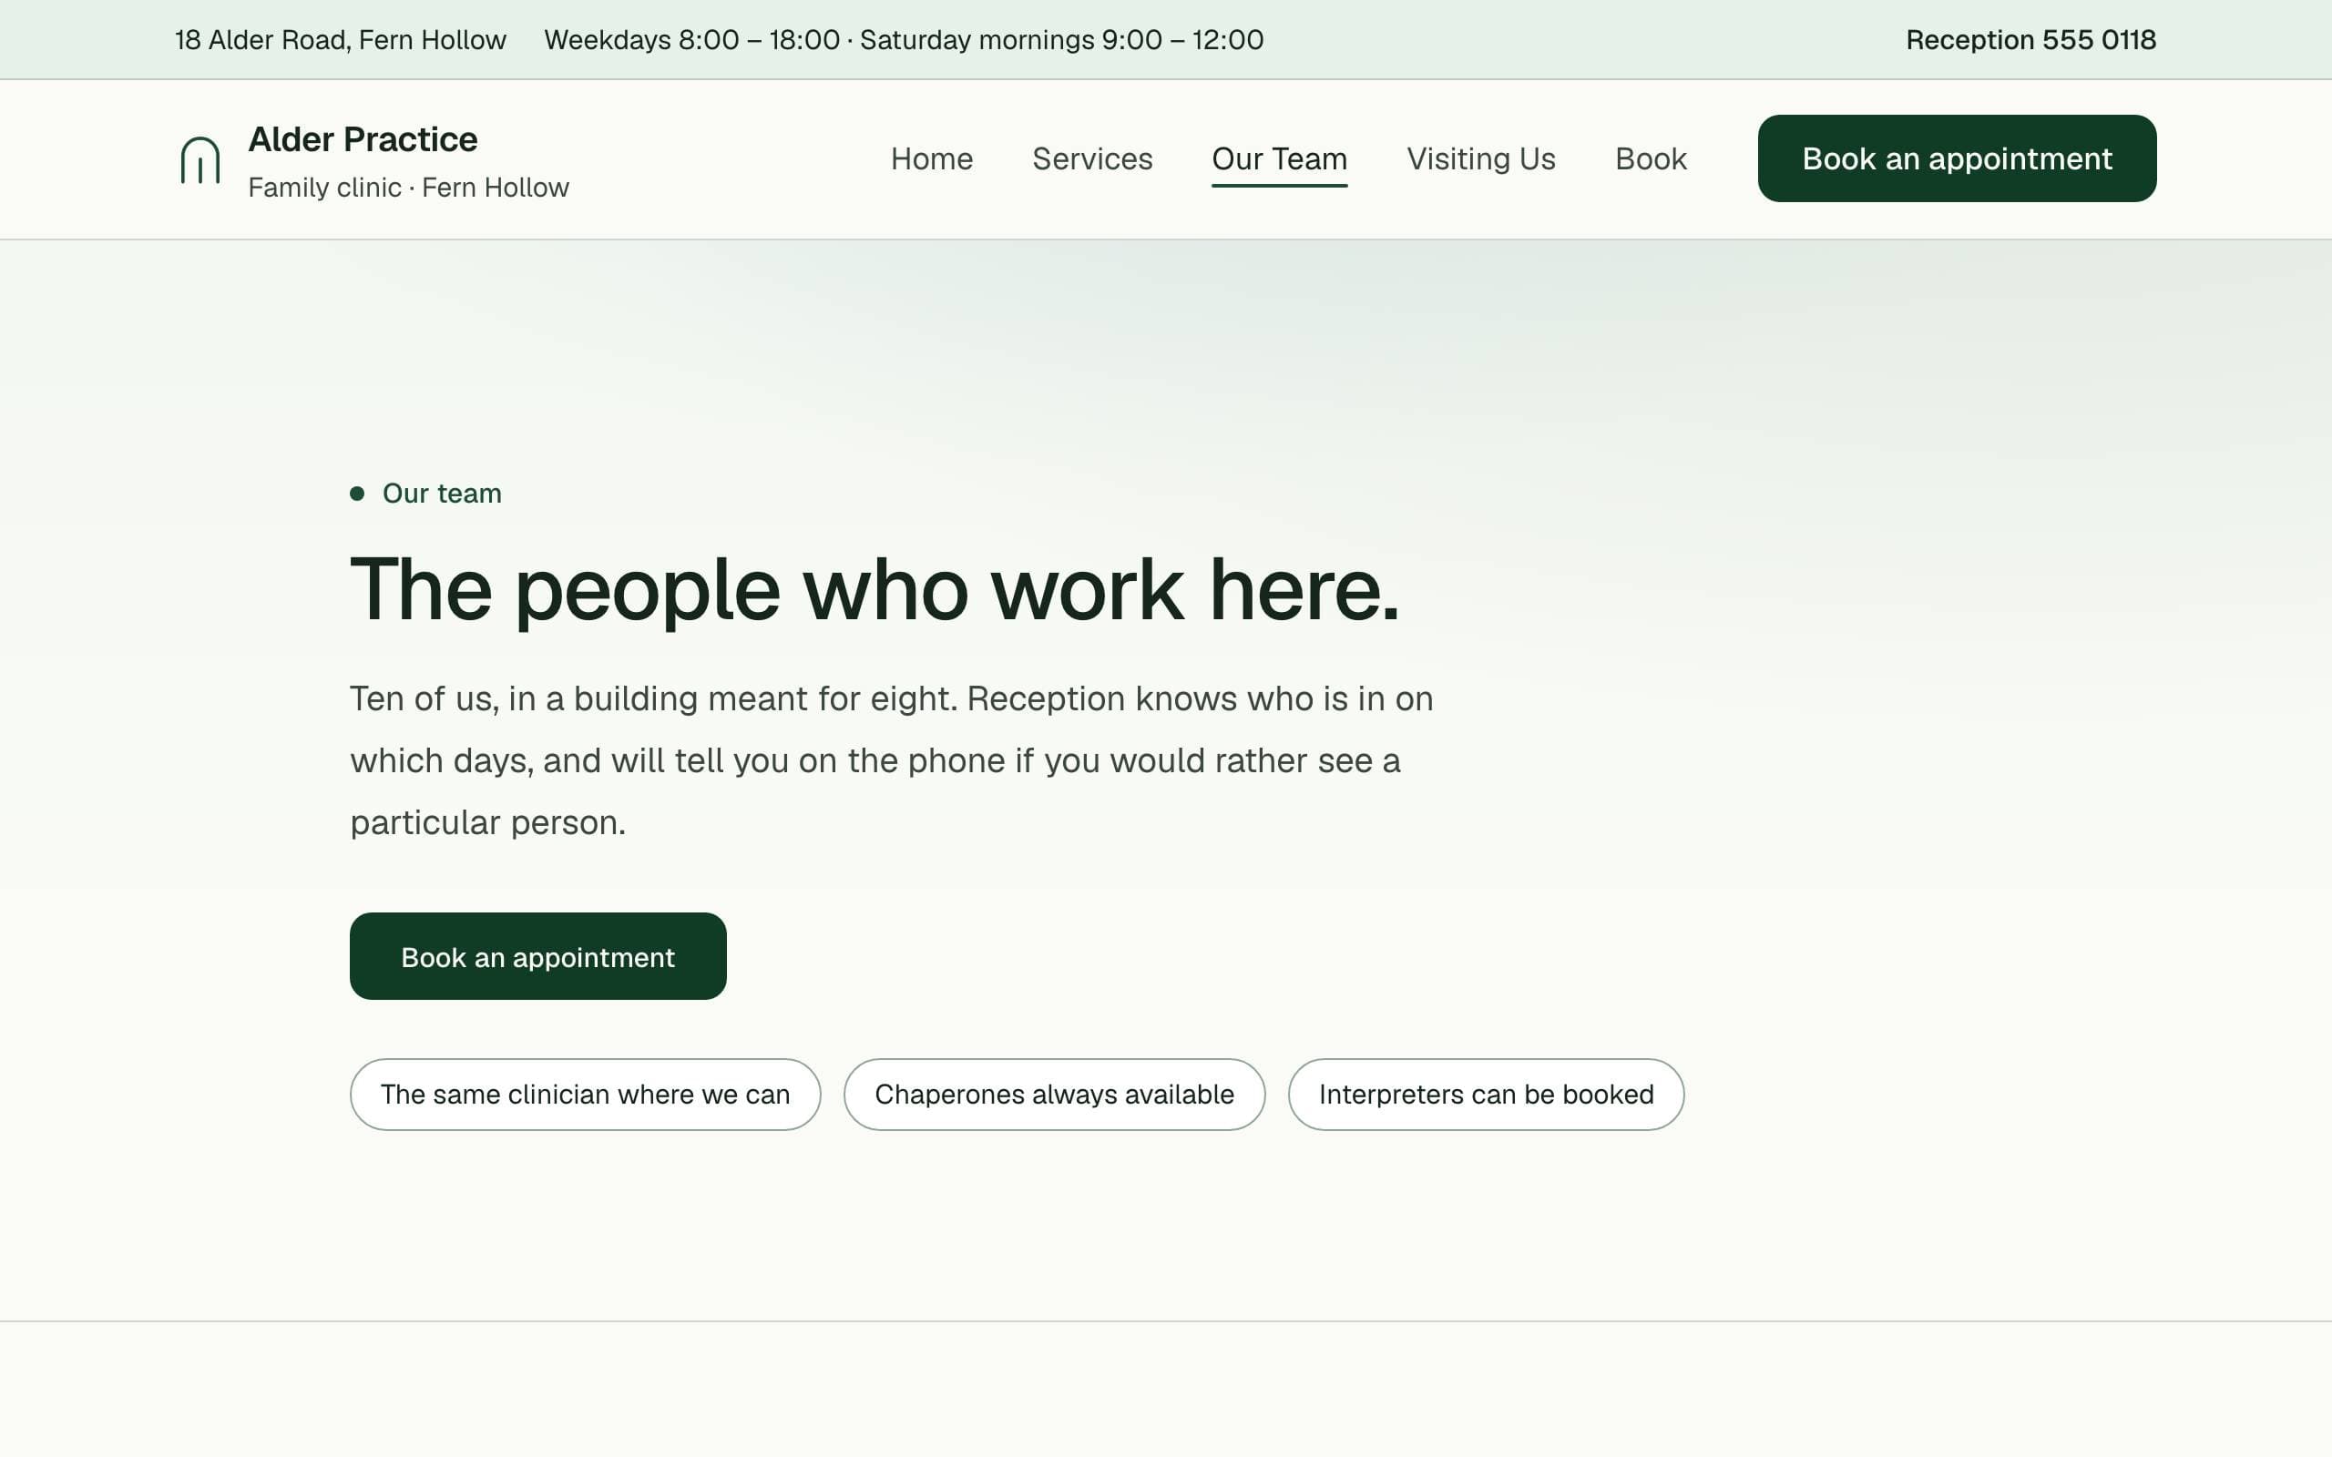Select the 'Interpreters can be booked' pill
Screen dimensions: 2332x1457
click(x=1486, y=1095)
